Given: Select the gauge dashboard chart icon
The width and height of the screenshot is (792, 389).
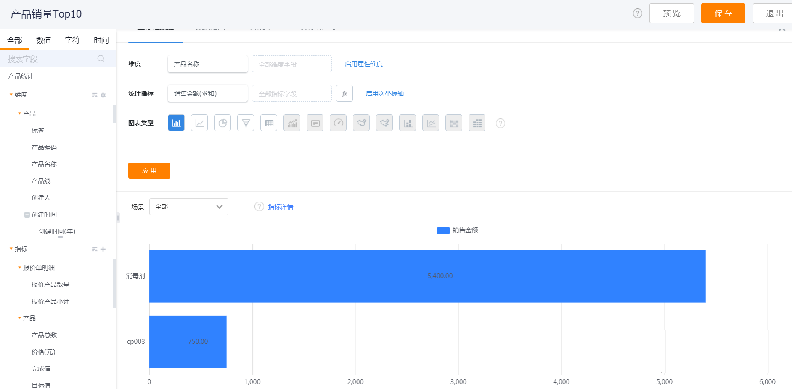Looking at the screenshot, I should pyautogui.click(x=338, y=123).
